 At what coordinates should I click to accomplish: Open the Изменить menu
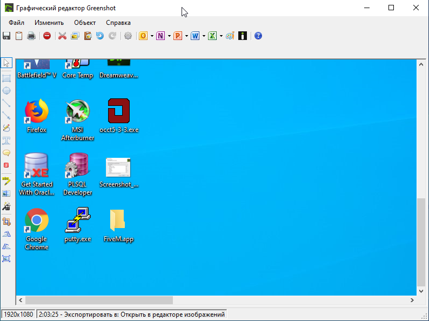click(x=49, y=23)
